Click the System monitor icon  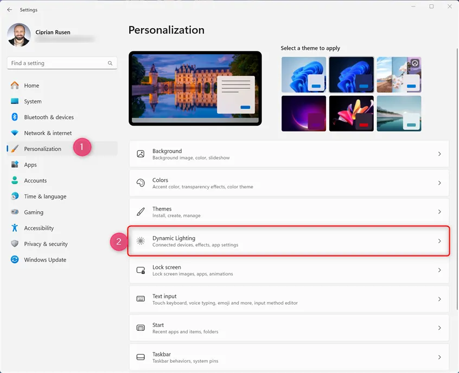(15, 101)
